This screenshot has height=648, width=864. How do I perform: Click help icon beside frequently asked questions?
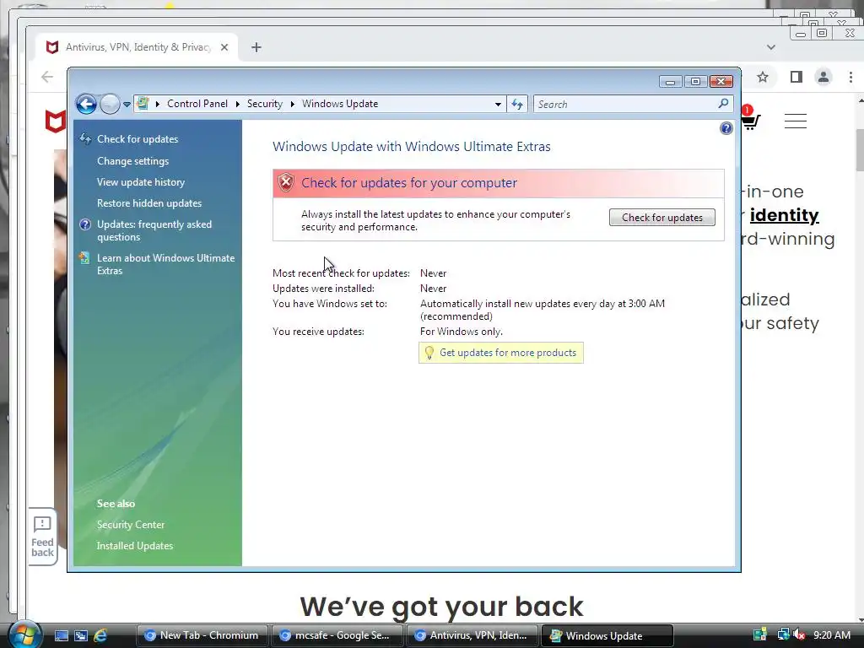[x=85, y=224]
